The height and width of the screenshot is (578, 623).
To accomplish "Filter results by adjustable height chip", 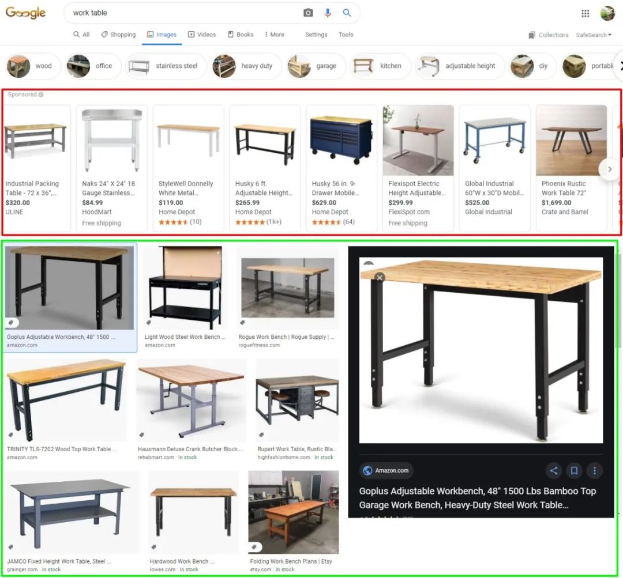I will point(460,66).
